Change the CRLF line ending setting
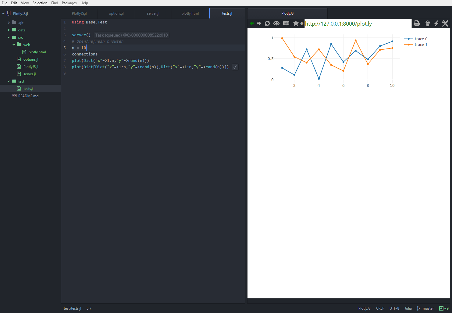Image resolution: width=452 pixels, height=313 pixels. [380, 308]
